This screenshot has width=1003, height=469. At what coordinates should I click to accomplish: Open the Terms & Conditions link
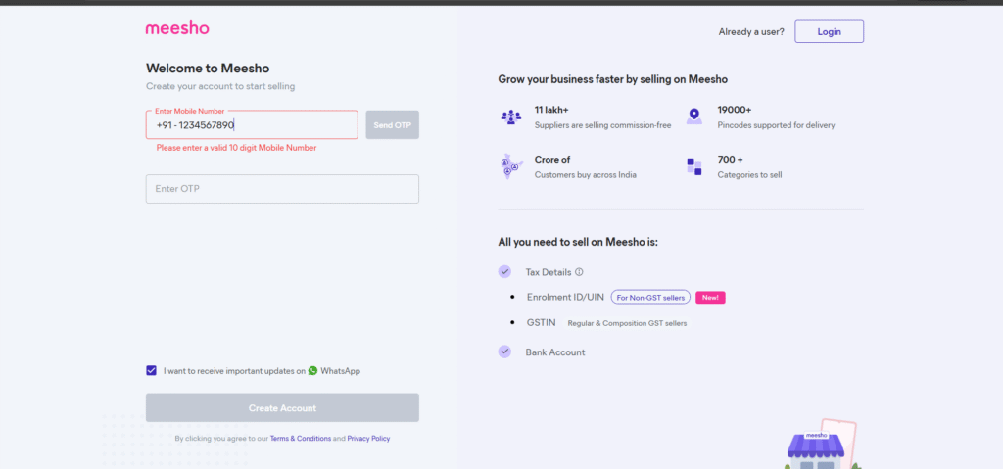click(301, 439)
